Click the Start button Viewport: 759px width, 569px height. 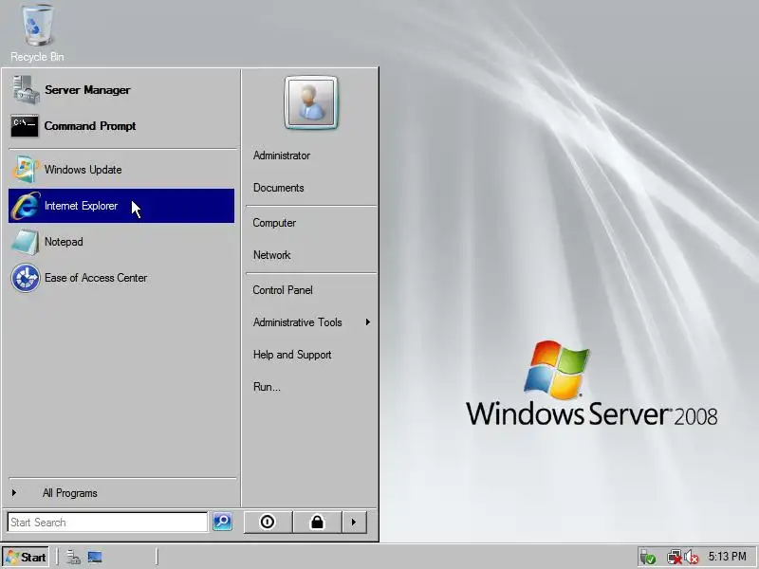pos(26,557)
